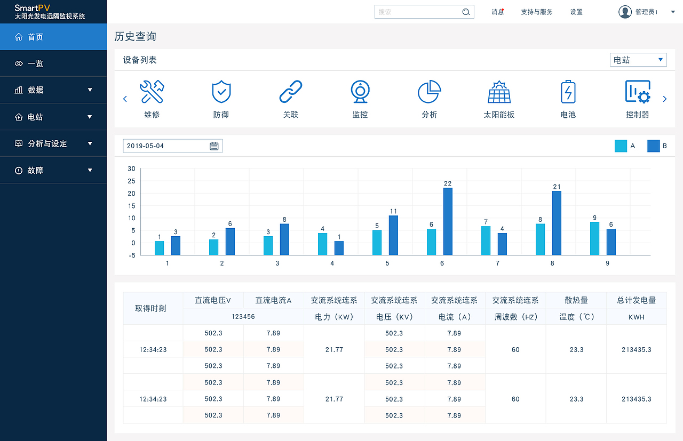
Task: Select the 监控 webcam icon
Action: 360,92
